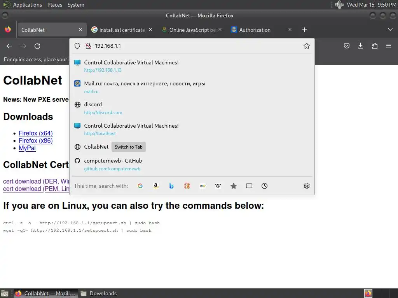
Task: Click the insecure connection padlock icon
Action: 88,46
